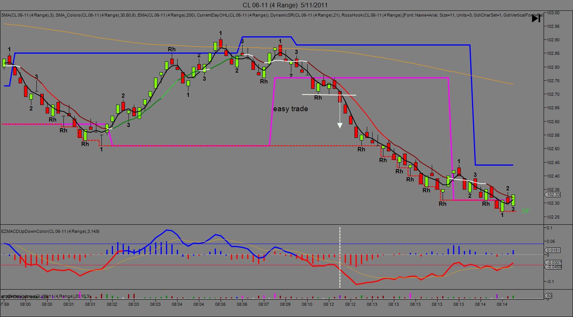
Task: Click the MACD value marker 0.0151
Action: click(x=552, y=250)
